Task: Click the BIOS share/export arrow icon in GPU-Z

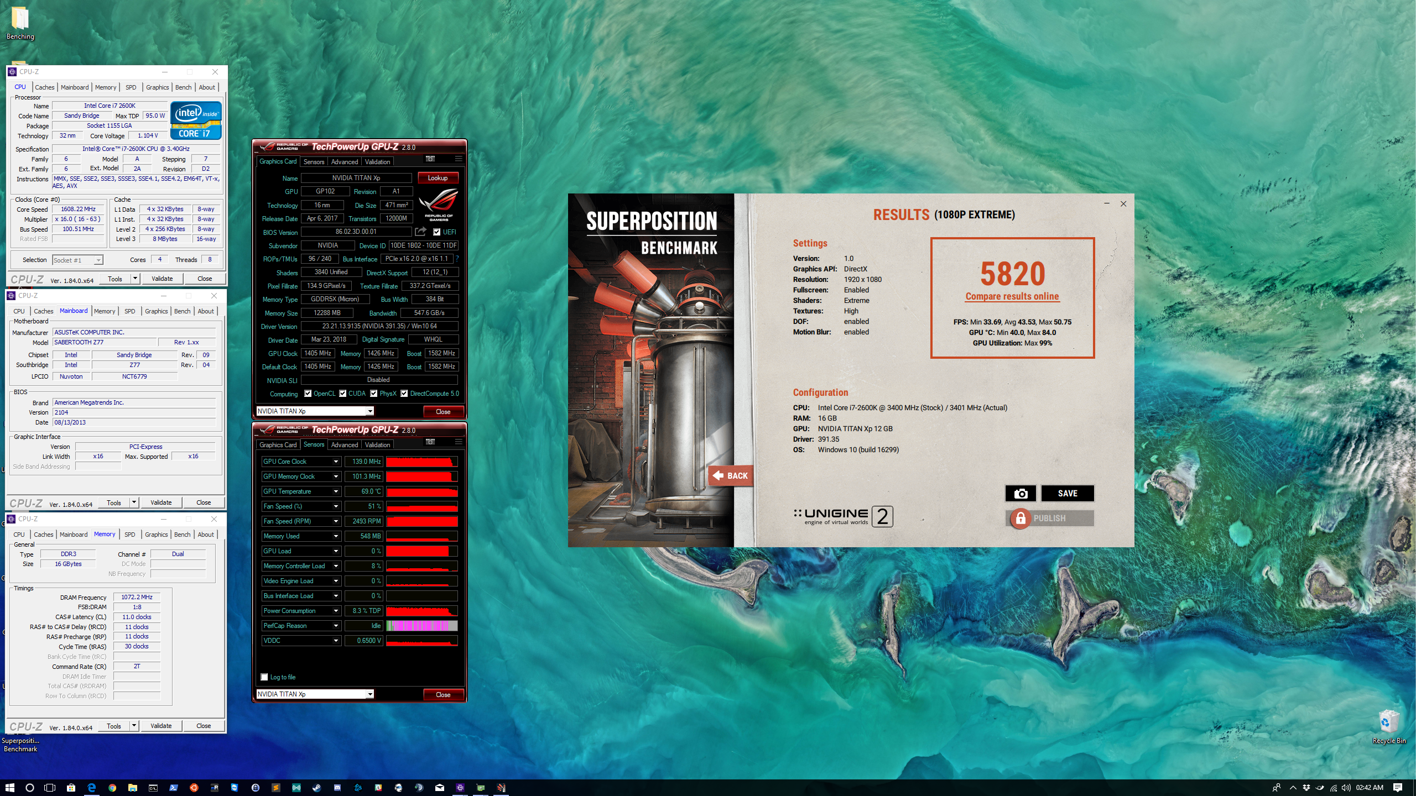Action: [x=420, y=232]
